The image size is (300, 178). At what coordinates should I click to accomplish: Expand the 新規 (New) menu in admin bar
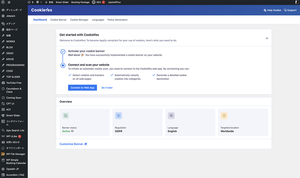click(x=49, y=2)
